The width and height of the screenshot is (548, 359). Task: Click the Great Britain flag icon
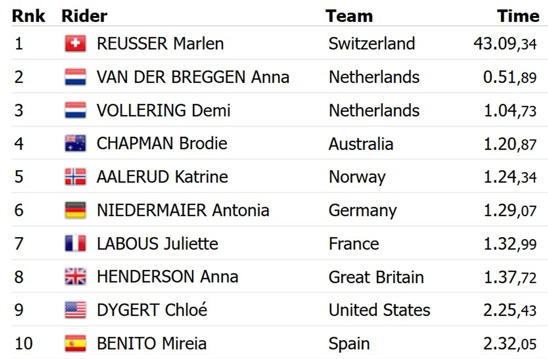(75, 277)
